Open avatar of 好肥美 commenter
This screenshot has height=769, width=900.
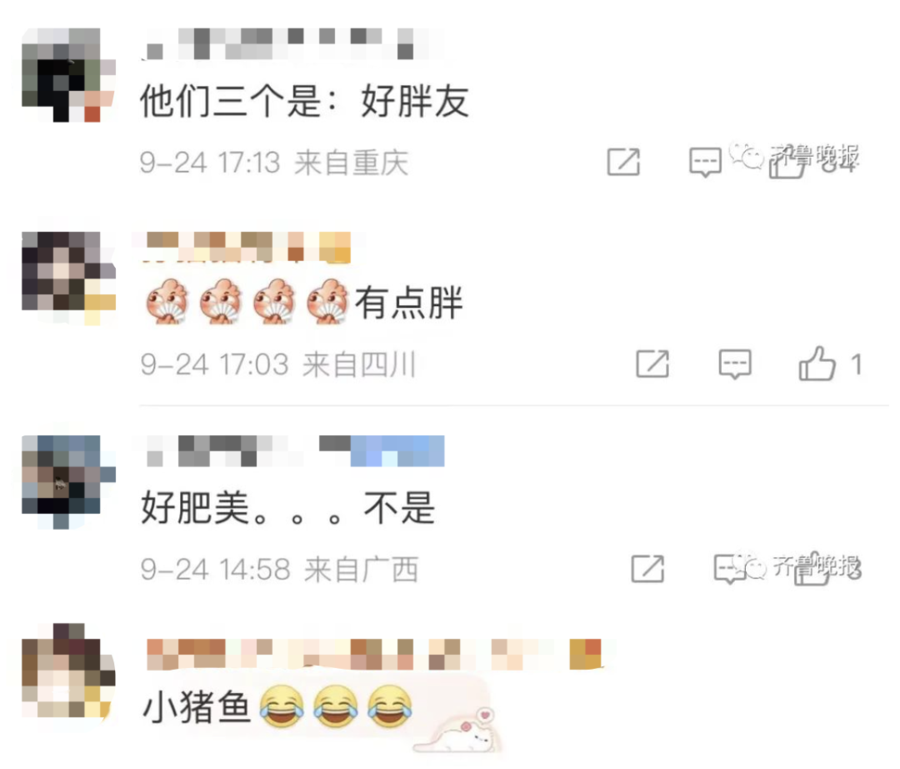tap(68, 482)
